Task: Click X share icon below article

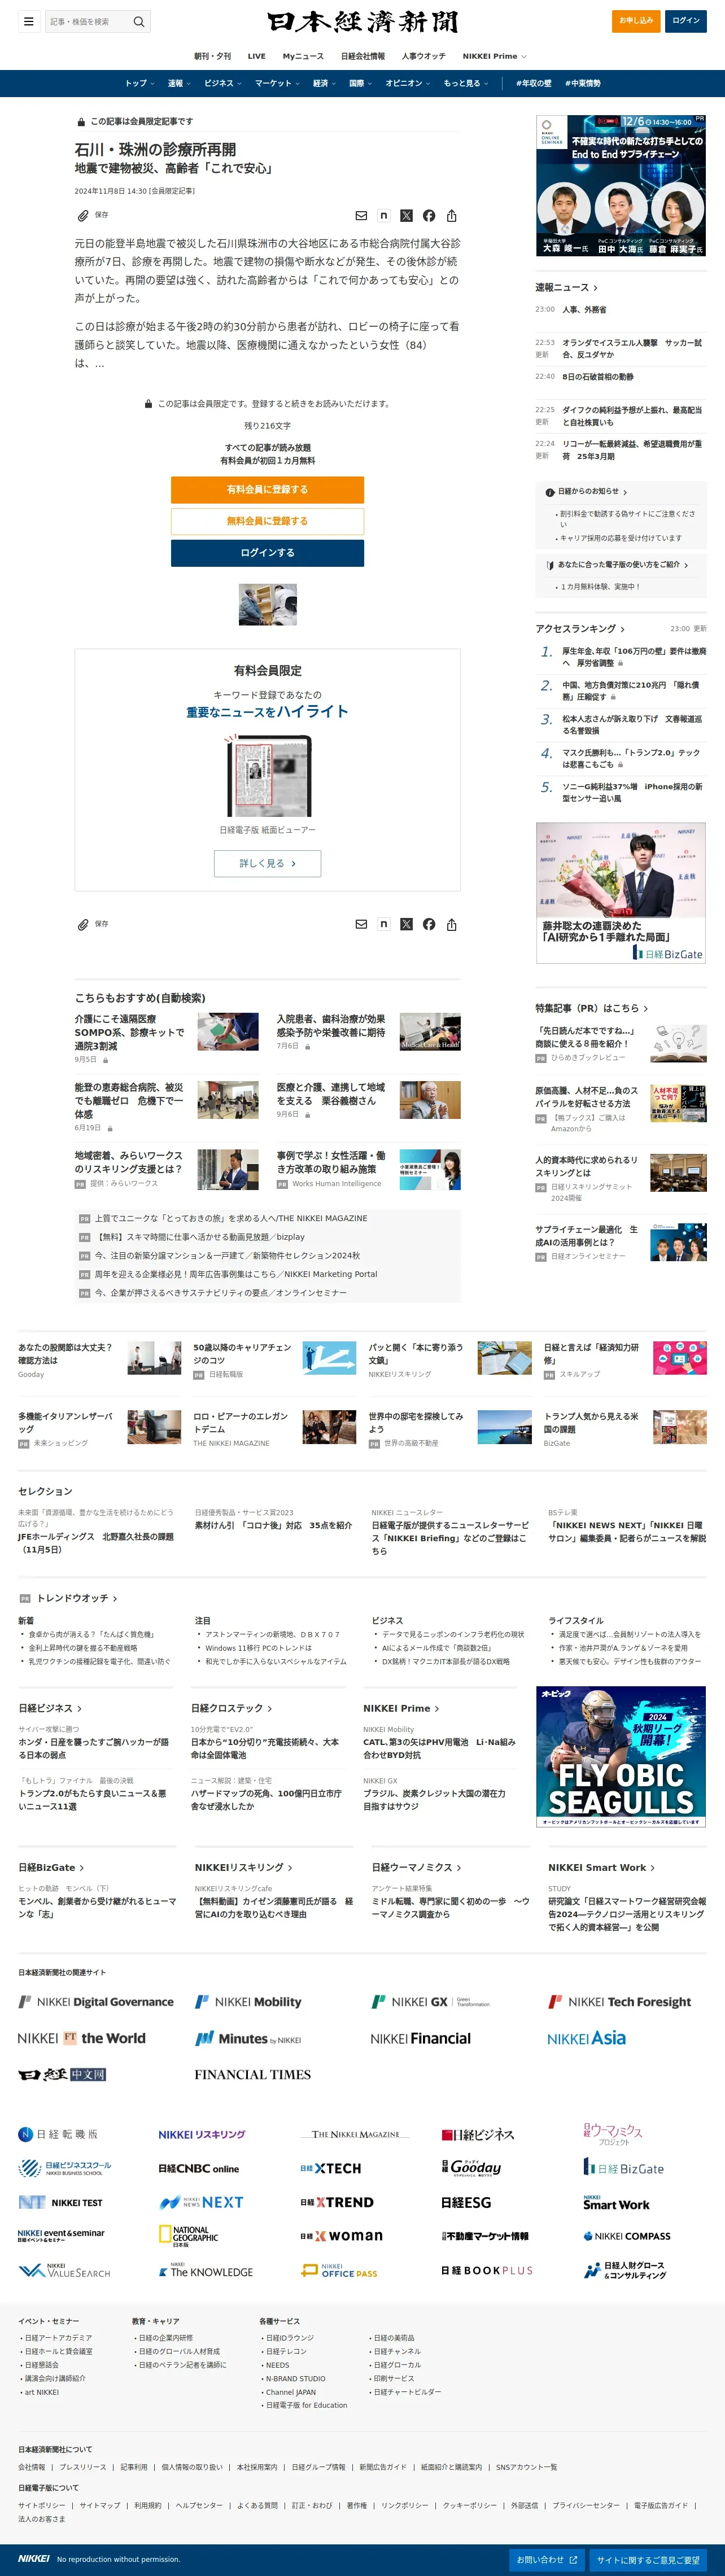Action: tap(406, 924)
